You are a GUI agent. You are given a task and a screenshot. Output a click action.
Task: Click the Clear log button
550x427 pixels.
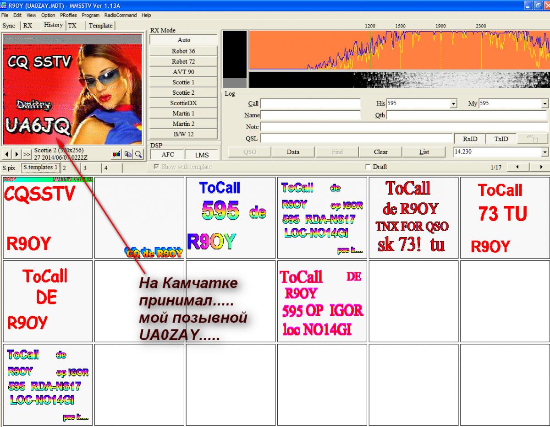[x=380, y=152]
